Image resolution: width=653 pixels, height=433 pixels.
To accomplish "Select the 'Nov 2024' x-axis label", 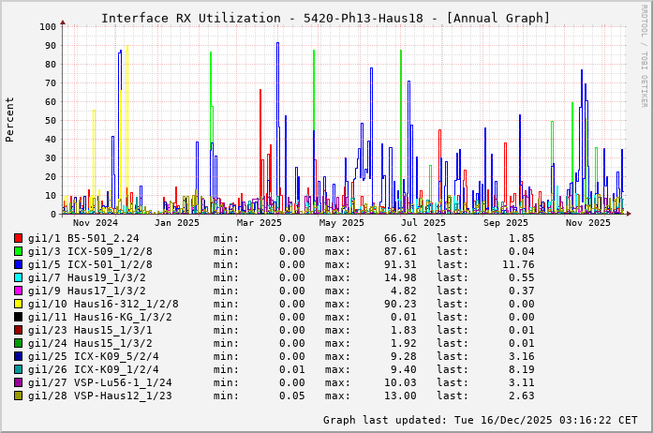I will 96,222.
